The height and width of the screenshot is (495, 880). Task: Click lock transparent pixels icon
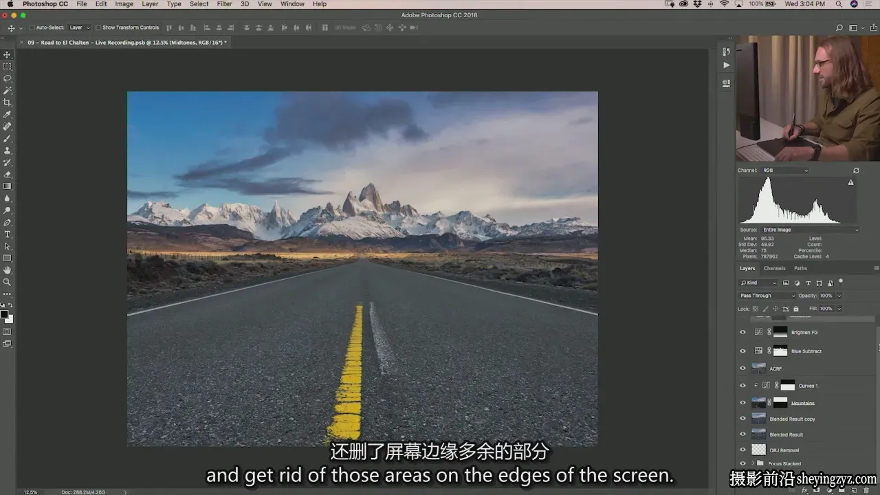tap(756, 309)
